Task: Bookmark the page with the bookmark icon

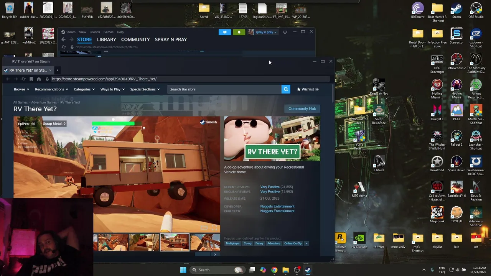Action: pyautogui.click(x=31, y=79)
